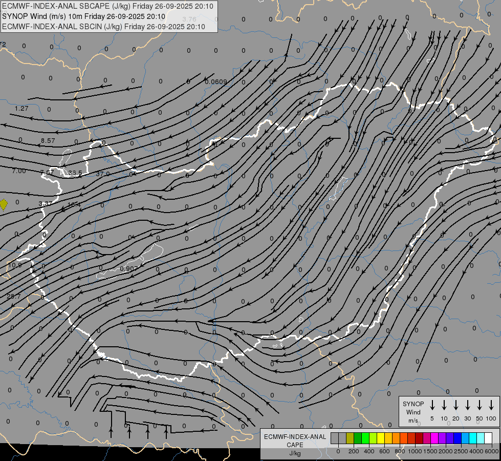Click the map value 3.37
This screenshot has width=501, height=461.
click(x=46, y=204)
